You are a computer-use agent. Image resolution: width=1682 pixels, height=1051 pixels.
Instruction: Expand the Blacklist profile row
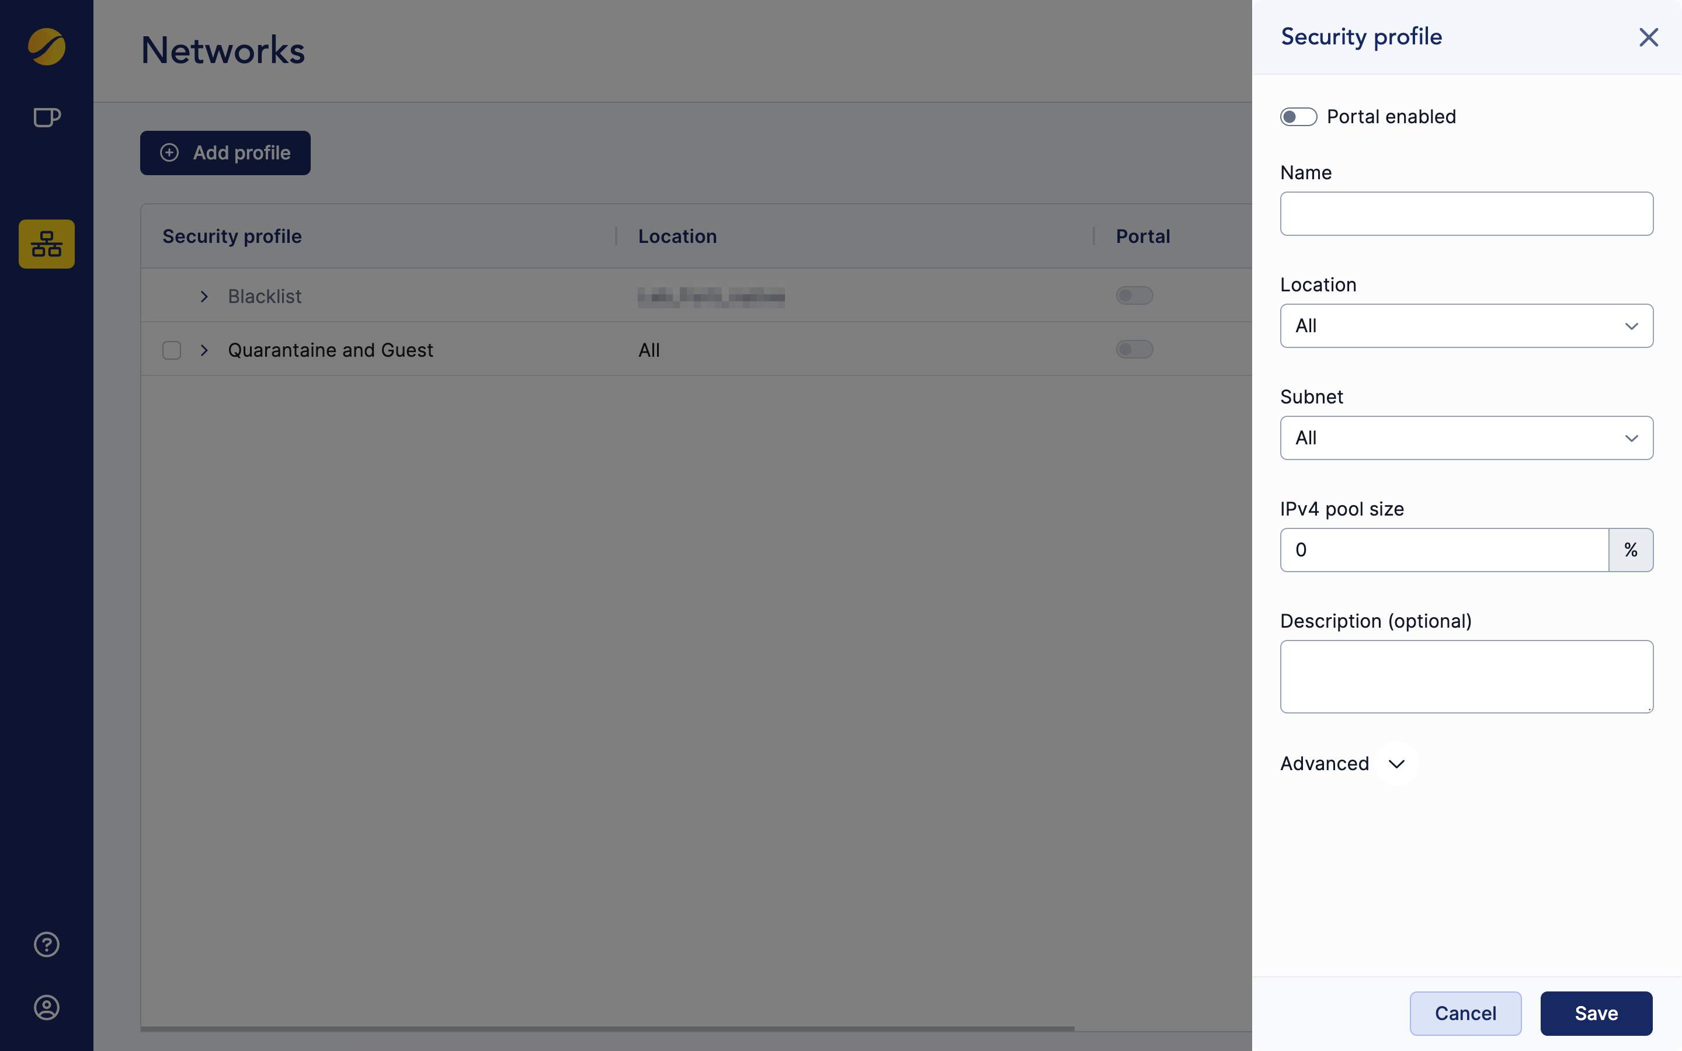204,296
